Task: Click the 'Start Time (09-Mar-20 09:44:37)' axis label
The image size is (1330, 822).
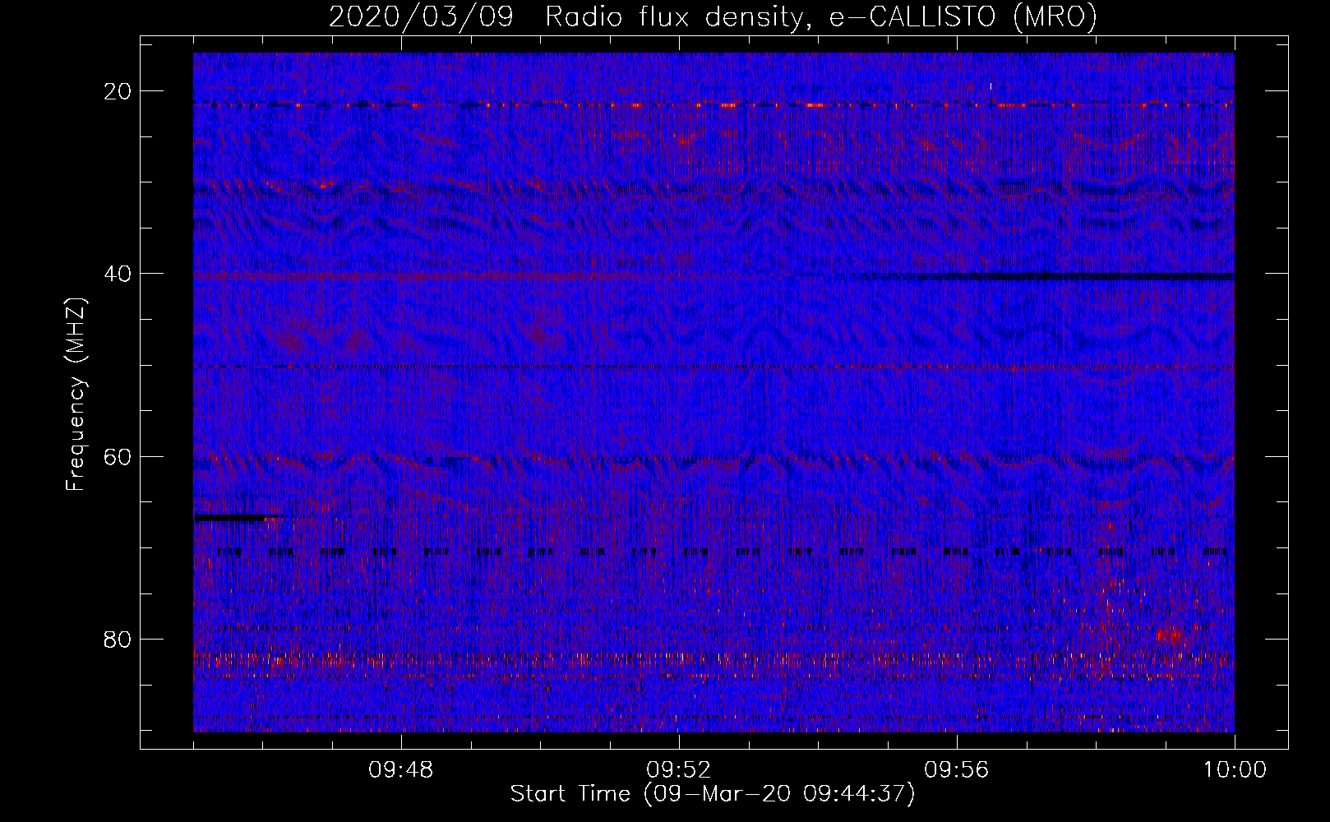Action: point(713,794)
